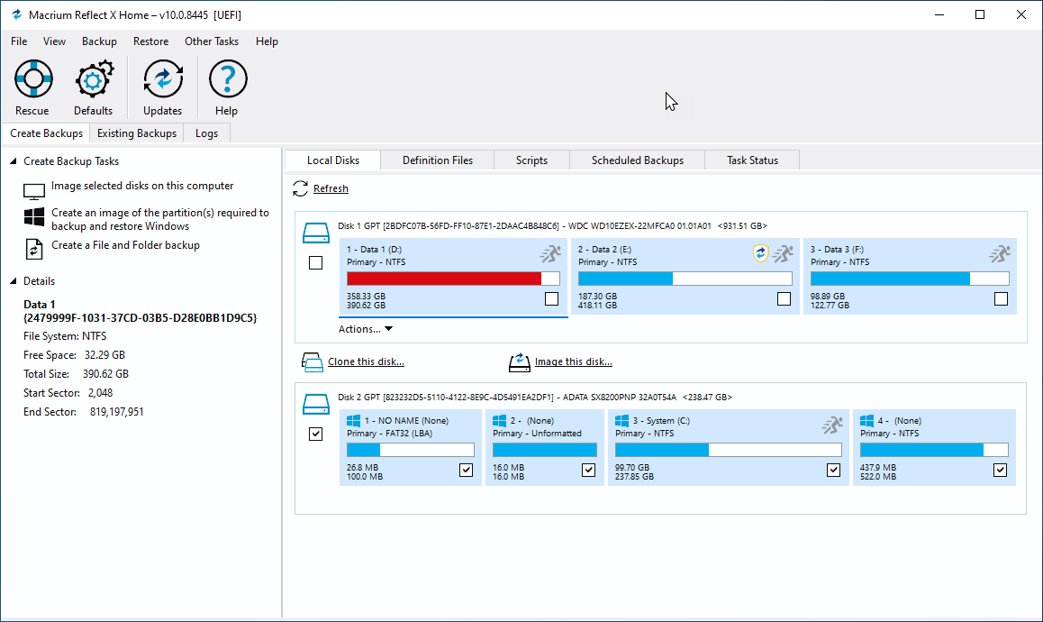Uncheck the NO NAME FAT32 partition checkbox
Screen dimensions: 1043x622
467,471
